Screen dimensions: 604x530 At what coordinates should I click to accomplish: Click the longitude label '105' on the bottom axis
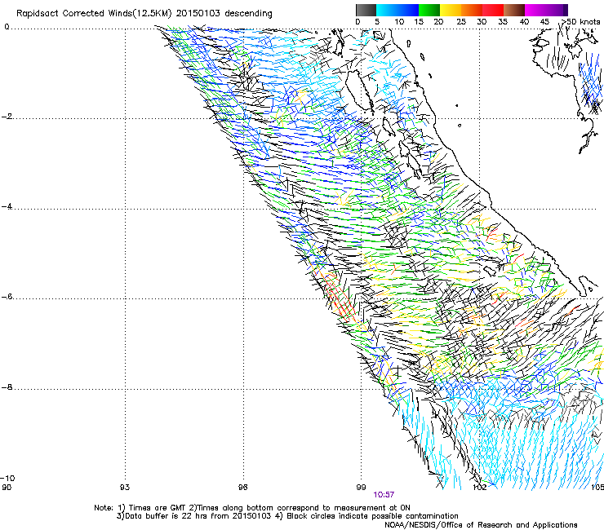pos(597,488)
